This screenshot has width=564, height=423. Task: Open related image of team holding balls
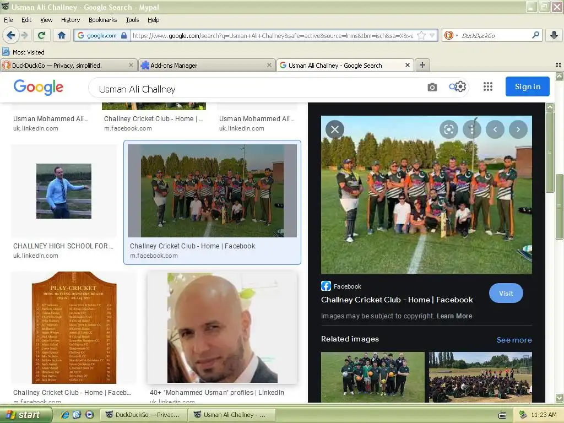tap(373, 377)
